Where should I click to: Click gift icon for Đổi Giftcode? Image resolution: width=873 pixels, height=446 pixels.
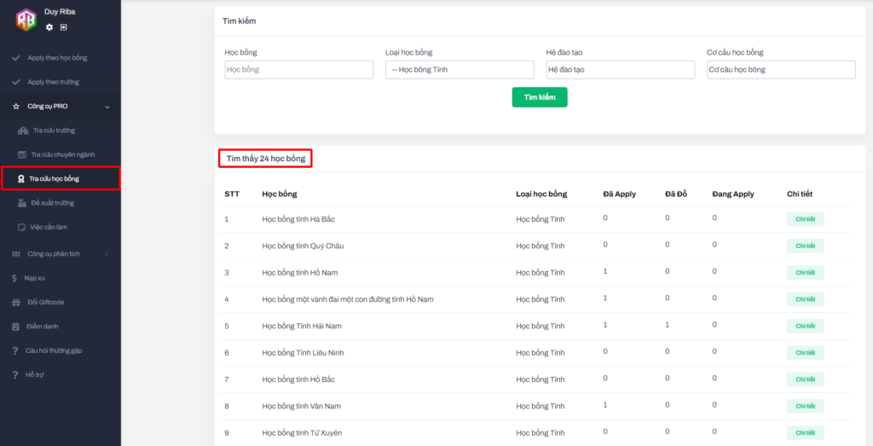pos(15,302)
